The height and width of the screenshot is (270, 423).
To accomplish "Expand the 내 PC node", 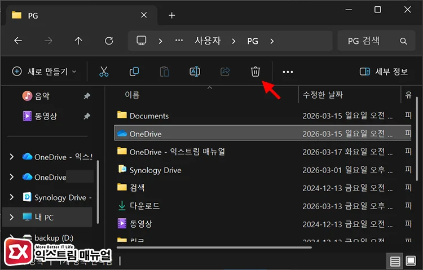I will (x=12, y=217).
